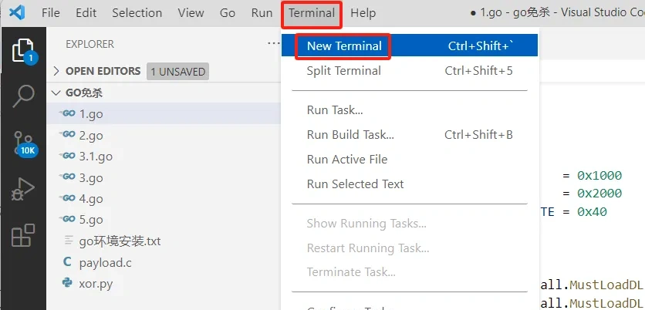Open 3.1.go in the explorer
This screenshot has width=645, height=310.
[x=164, y=157]
